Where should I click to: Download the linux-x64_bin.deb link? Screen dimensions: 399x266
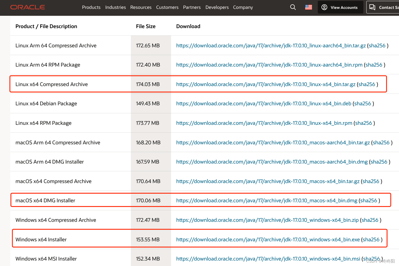pyautogui.click(x=264, y=104)
